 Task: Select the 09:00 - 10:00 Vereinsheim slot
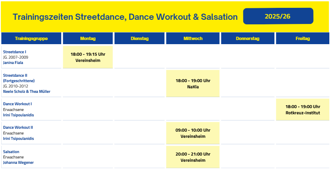pos(193,133)
